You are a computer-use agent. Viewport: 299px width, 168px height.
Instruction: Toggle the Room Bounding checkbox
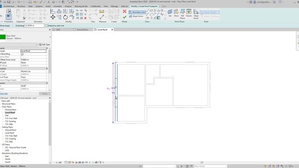tap(22, 54)
